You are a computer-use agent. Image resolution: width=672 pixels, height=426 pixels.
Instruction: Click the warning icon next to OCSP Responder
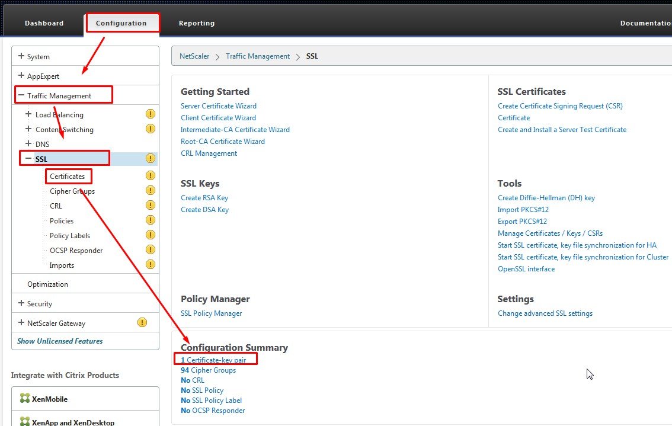[150, 250]
